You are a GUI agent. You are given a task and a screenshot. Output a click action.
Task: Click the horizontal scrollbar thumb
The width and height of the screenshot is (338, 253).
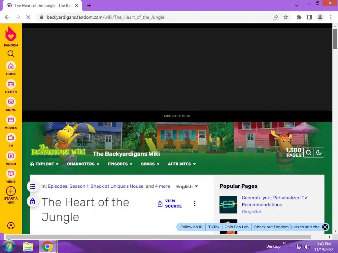[158, 237]
